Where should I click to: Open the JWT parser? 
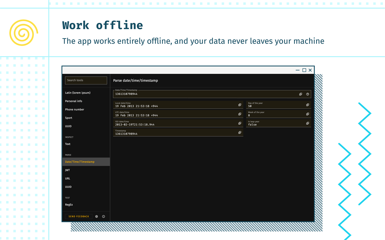(68, 170)
